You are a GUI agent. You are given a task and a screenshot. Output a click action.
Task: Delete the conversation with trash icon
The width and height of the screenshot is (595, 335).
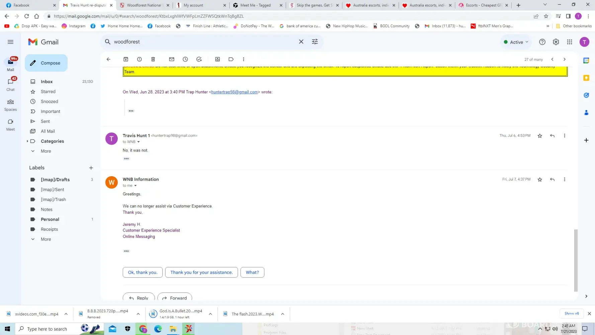point(153,59)
